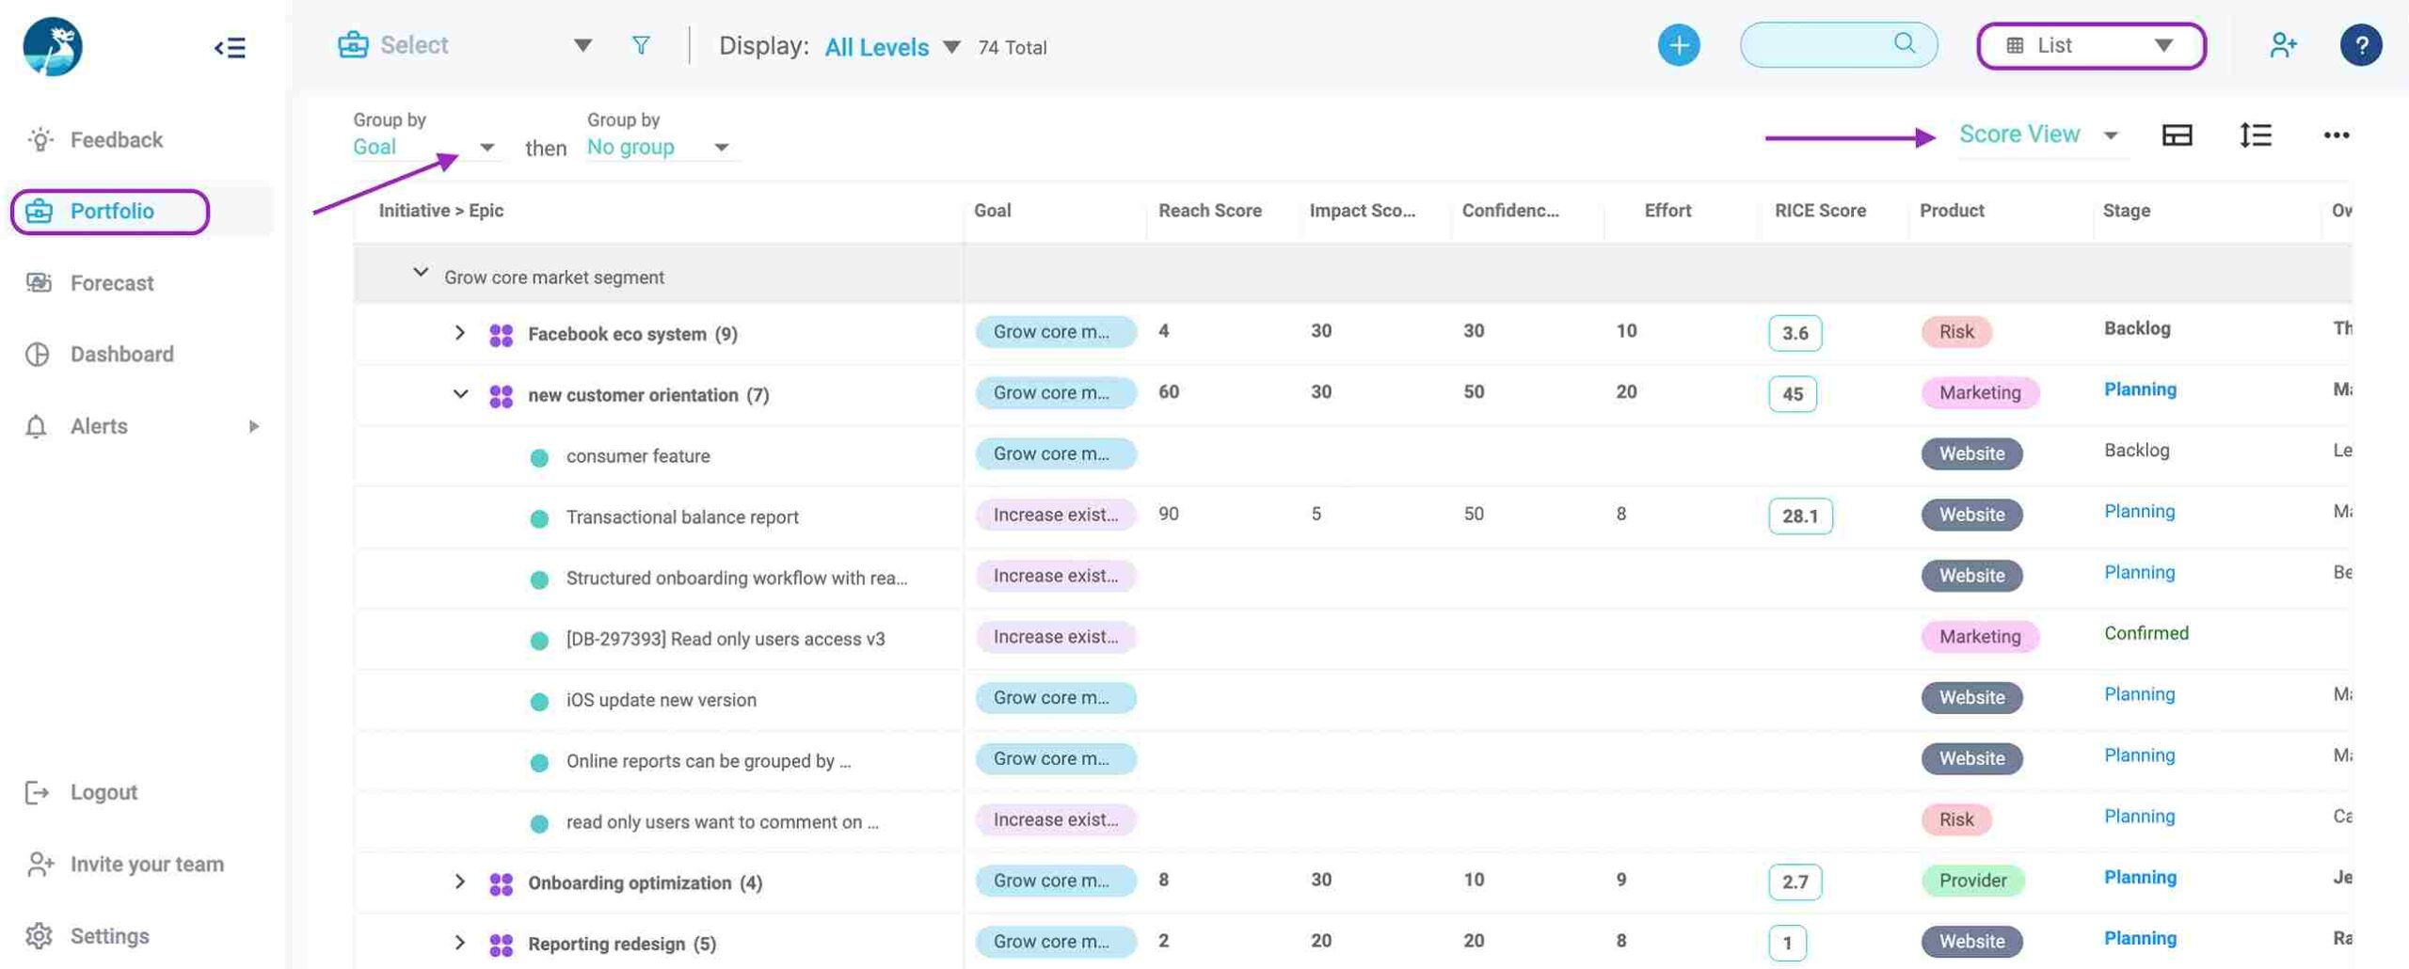This screenshot has height=969, width=2409.
Task: Click the Provider product tag on Onboarding optimization
Action: [x=1972, y=882]
